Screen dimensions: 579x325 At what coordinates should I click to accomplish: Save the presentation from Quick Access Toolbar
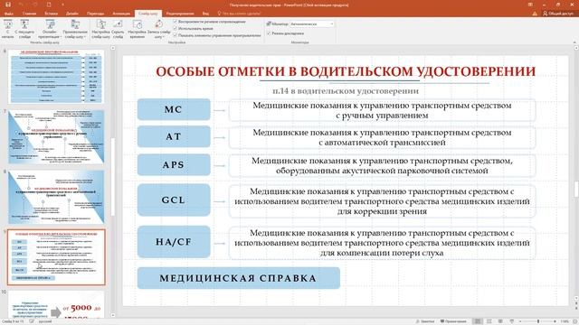[x=8, y=5]
